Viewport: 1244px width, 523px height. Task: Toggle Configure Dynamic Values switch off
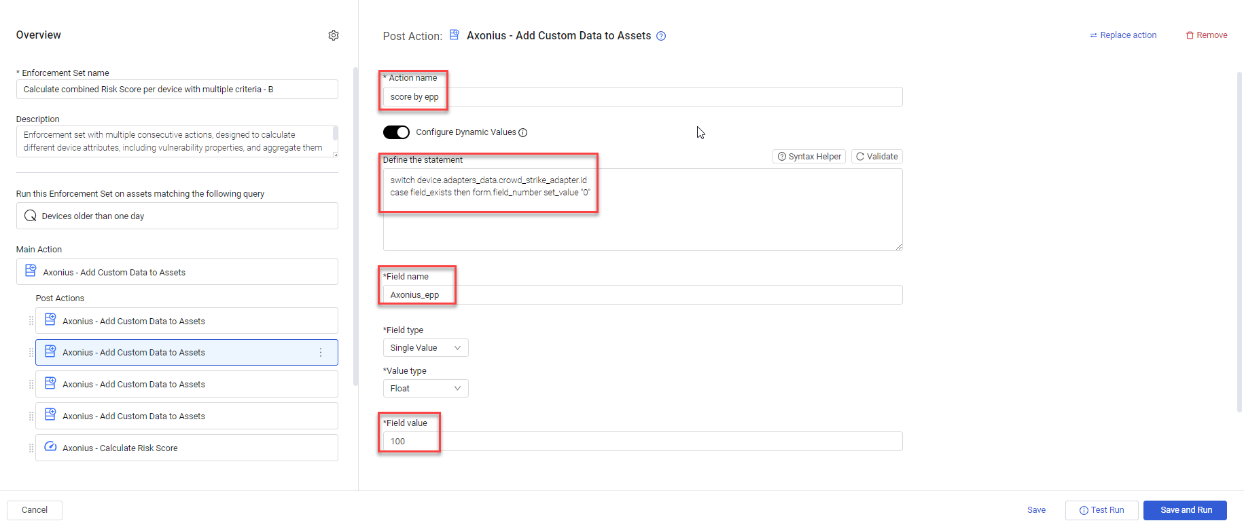[396, 132]
